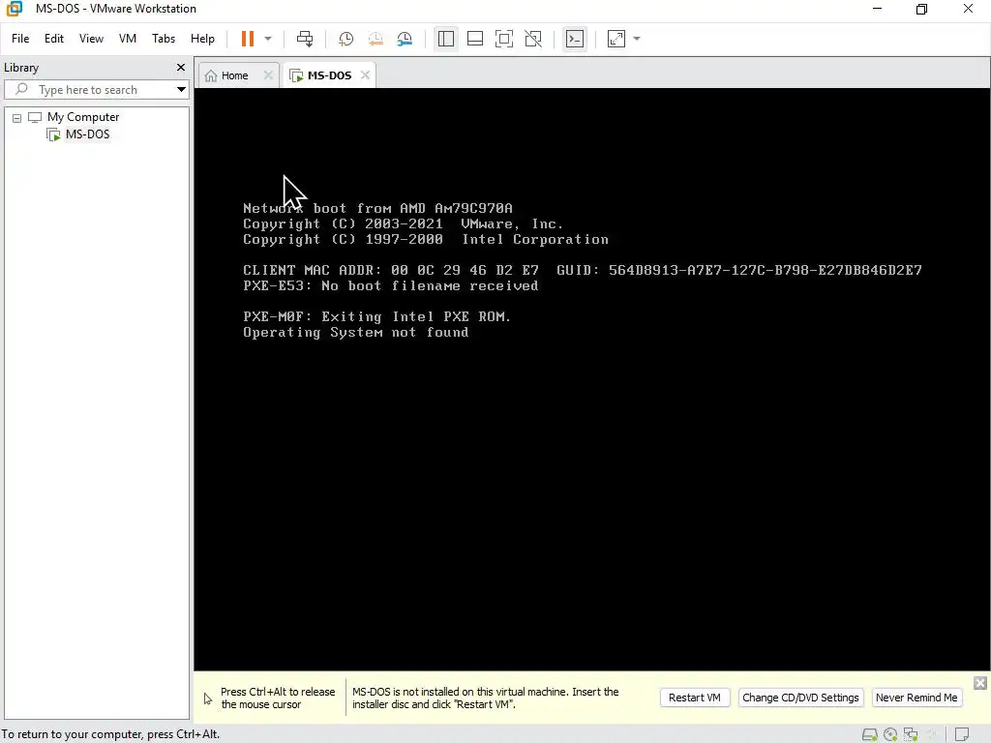Click the Never Remind Me button
991x743 pixels.
916,698
